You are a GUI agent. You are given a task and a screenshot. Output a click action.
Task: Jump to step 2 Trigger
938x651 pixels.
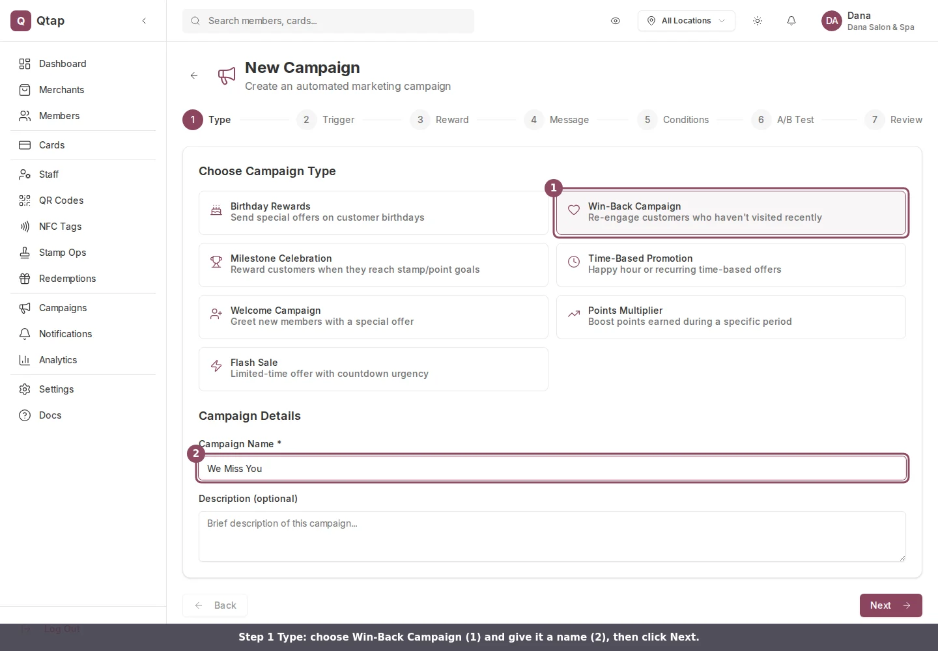(x=326, y=120)
